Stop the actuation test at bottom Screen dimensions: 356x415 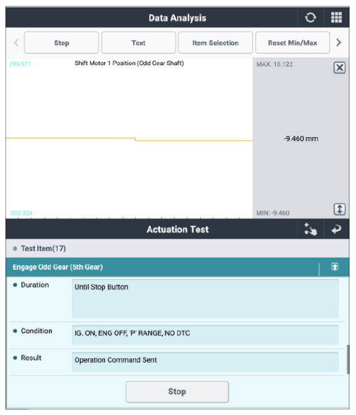177,392
